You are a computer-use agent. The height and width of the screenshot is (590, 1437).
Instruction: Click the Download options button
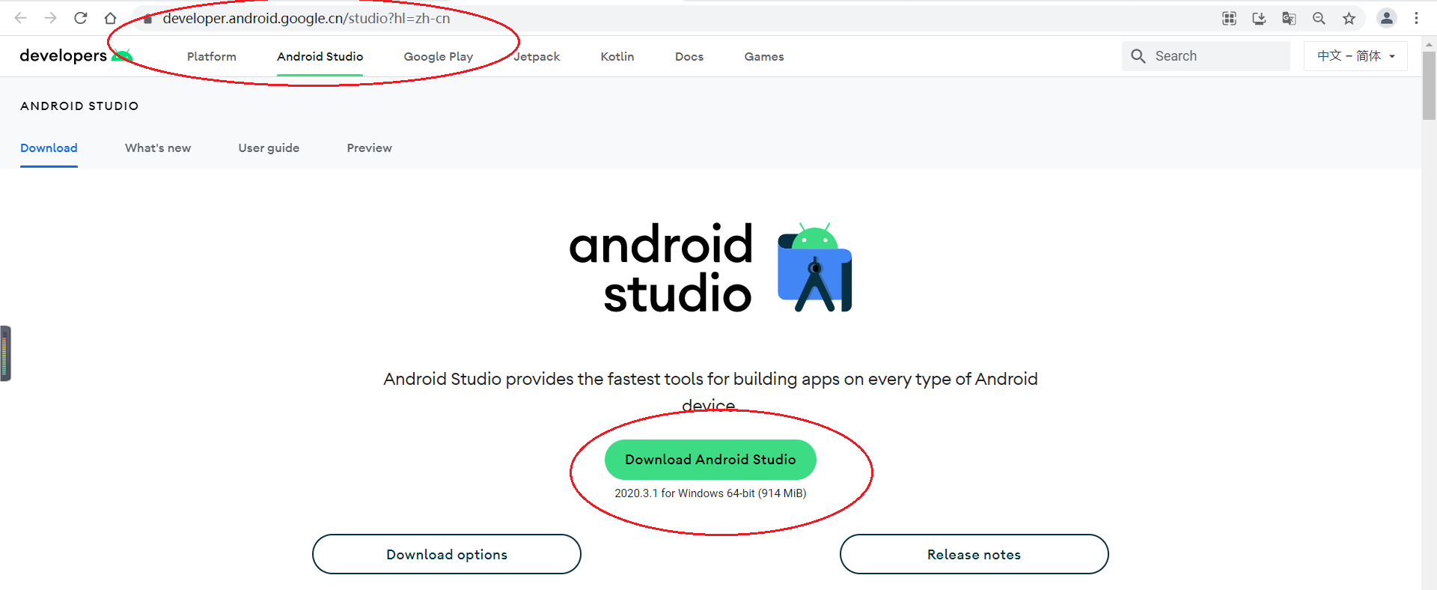click(x=447, y=554)
